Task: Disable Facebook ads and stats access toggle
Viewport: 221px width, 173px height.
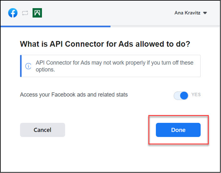Action: click(181, 96)
